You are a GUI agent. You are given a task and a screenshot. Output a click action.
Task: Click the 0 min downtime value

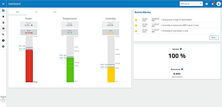click(x=177, y=74)
